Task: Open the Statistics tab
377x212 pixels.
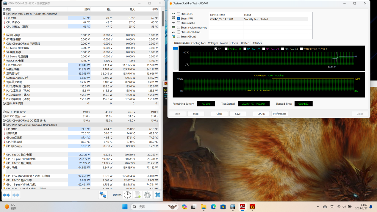Action: (256, 43)
